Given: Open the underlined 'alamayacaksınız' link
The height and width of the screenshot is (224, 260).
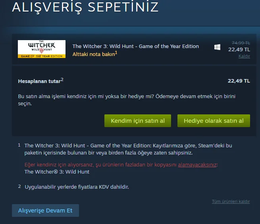Looking at the screenshot, I should click(197, 164).
